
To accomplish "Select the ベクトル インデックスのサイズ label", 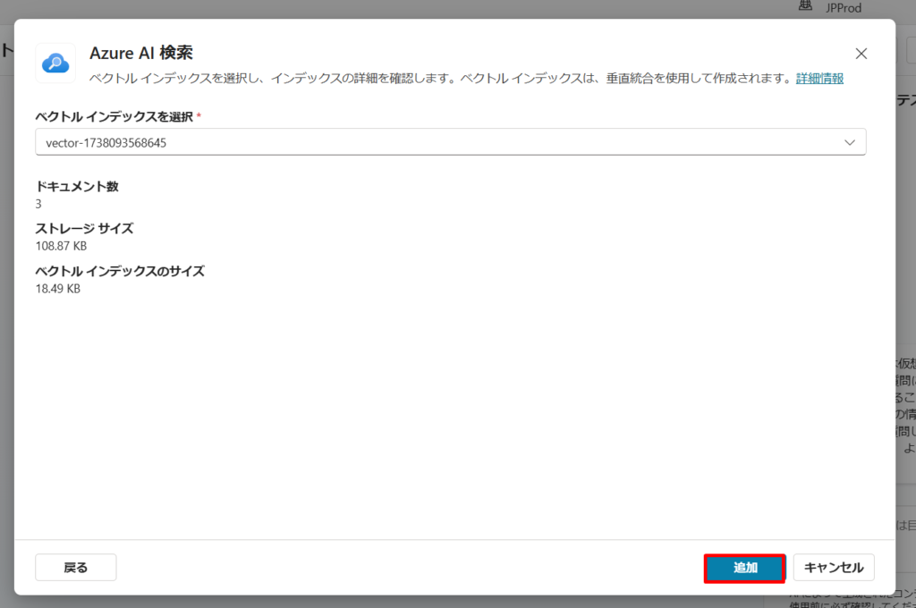I will (x=121, y=271).
